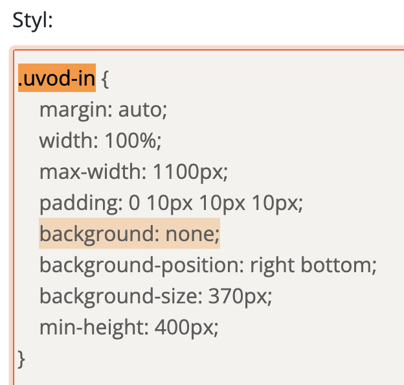This screenshot has width=404, height=385.
Task: Click the highlighted background: none line
Action: [129, 234]
